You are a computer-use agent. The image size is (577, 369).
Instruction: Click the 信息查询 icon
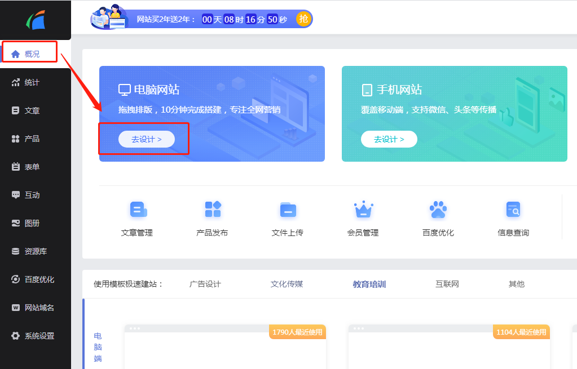(x=513, y=217)
